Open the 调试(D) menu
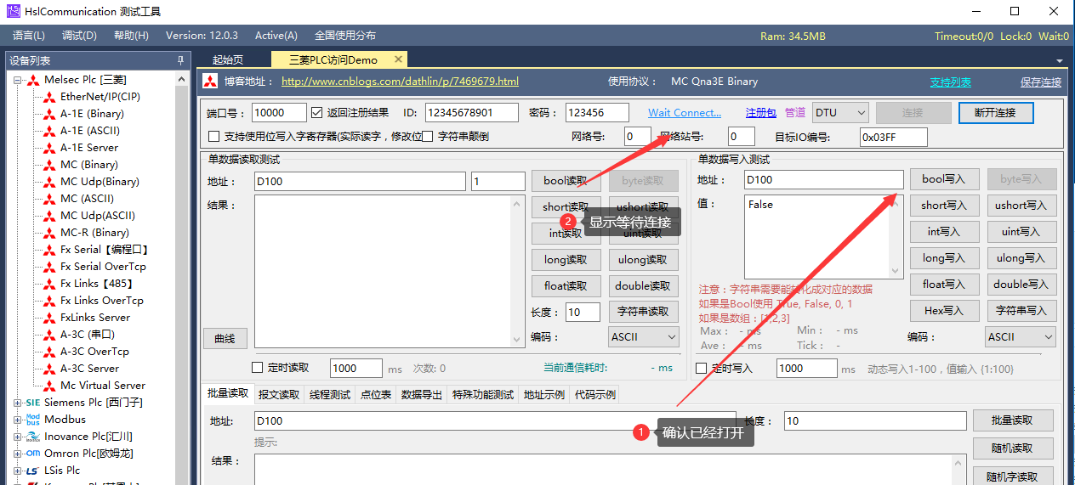 coord(80,36)
